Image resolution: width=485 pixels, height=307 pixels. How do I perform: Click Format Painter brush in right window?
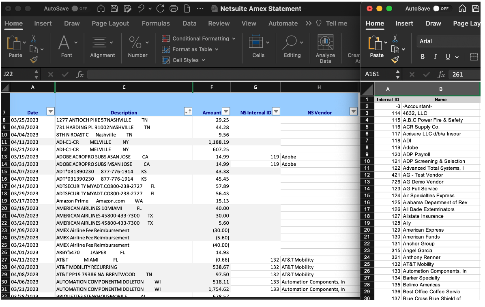395,60
